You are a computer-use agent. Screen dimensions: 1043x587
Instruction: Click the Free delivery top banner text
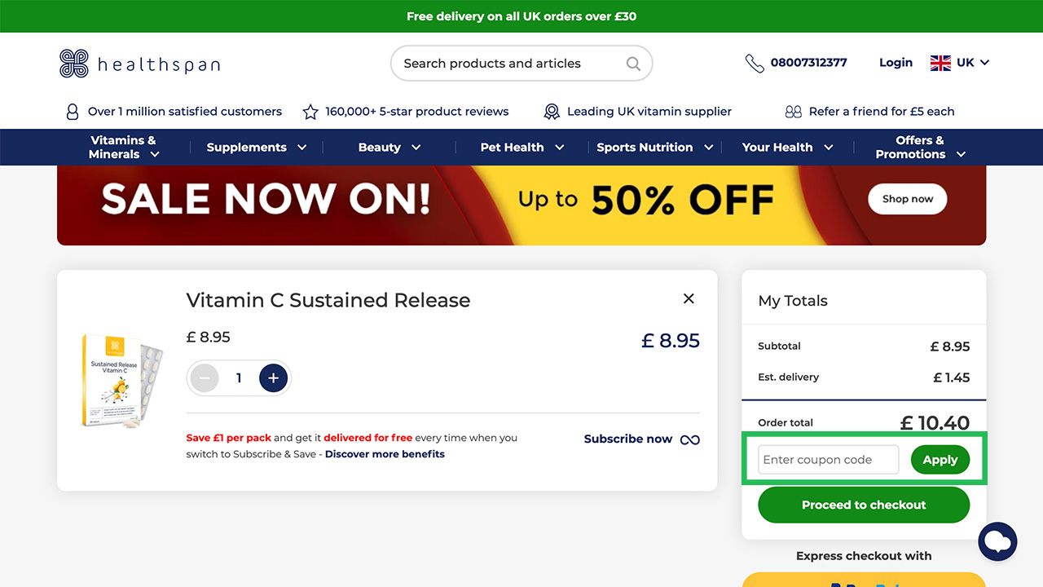pyautogui.click(x=521, y=16)
